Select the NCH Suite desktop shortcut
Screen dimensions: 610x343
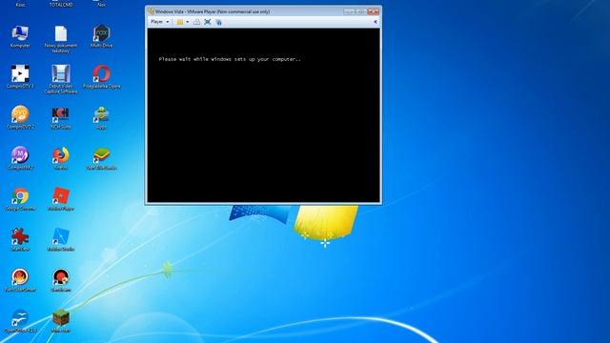(x=61, y=118)
